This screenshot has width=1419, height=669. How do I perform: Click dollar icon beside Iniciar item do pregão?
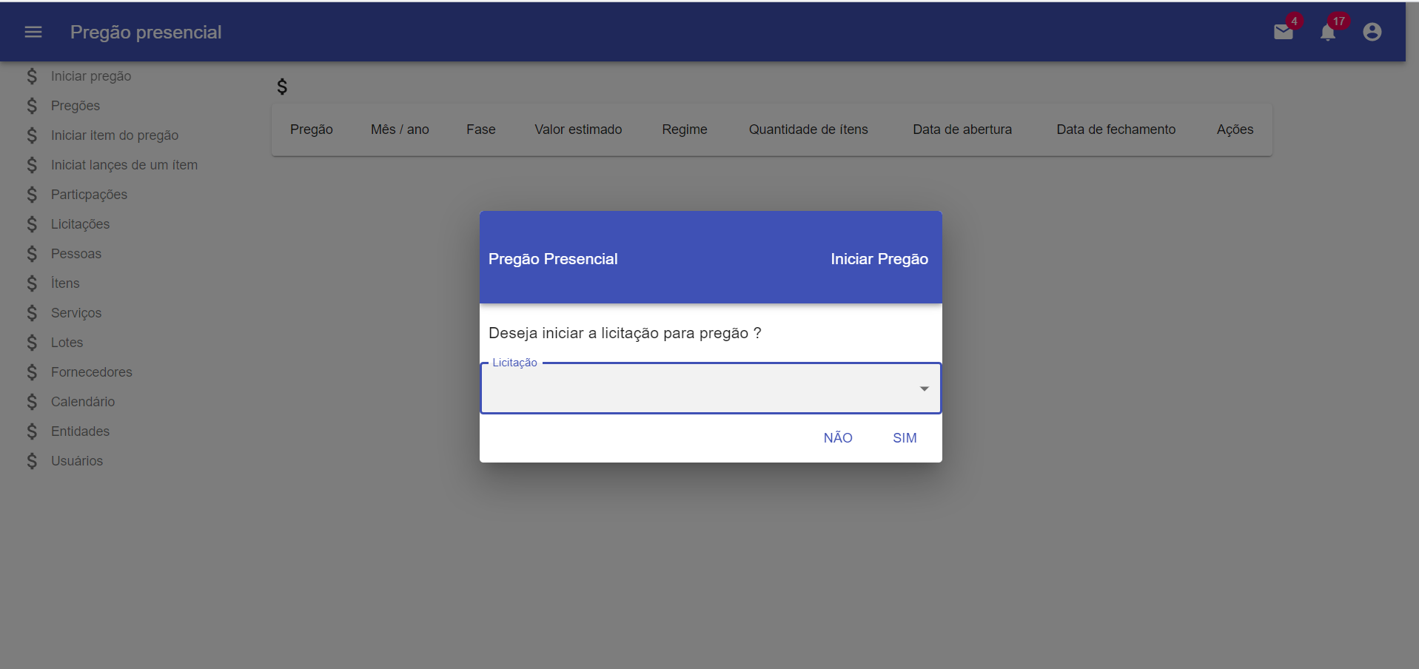point(32,135)
